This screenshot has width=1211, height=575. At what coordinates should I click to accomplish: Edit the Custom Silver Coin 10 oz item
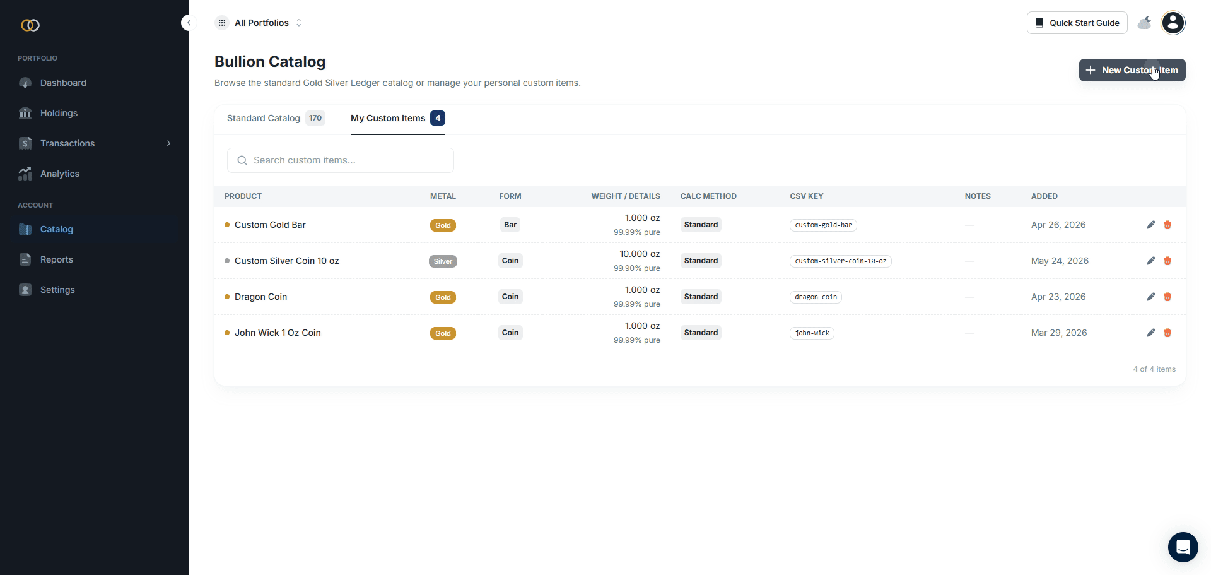tap(1151, 261)
